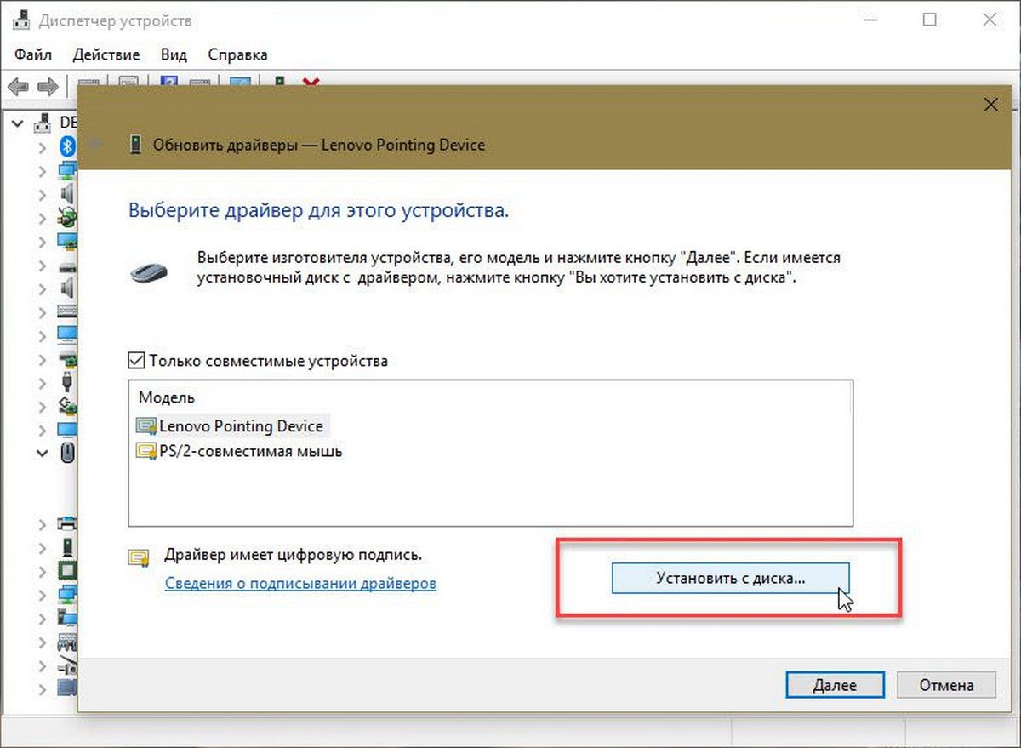Select PS/2-совместимая мышь in model list
The height and width of the screenshot is (748, 1021).
coord(251,451)
